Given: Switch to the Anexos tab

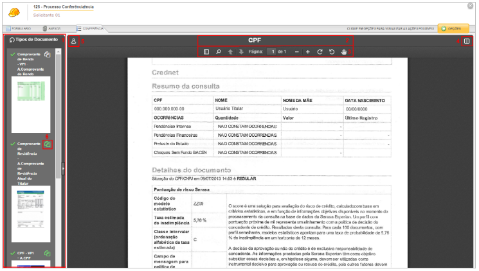Looking at the screenshot, I should pos(51,28).
